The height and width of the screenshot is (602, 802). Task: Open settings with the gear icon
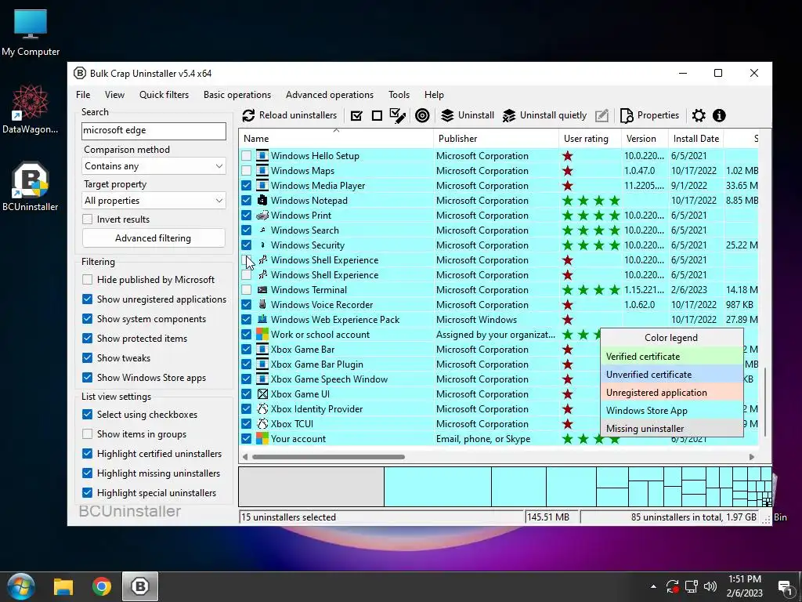699,116
